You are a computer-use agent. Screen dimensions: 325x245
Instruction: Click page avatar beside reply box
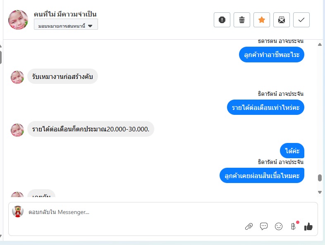click(x=18, y=212)
